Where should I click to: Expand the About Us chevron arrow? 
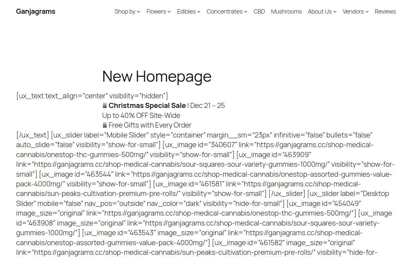[x=335, y=12]
